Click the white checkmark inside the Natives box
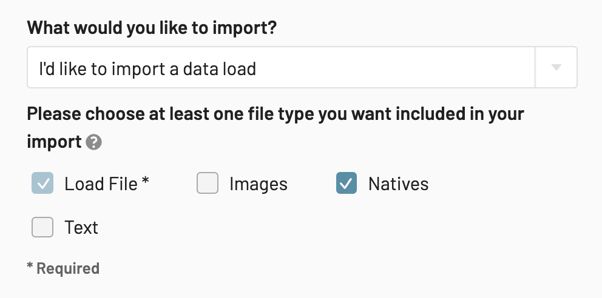602x298 pixels. click(x=347, y=184)
